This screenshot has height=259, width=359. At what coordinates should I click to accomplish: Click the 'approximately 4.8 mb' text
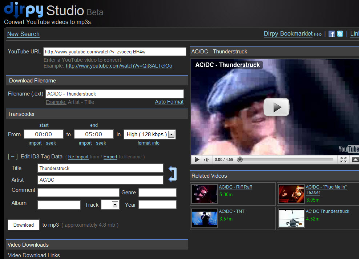(90, 225)
